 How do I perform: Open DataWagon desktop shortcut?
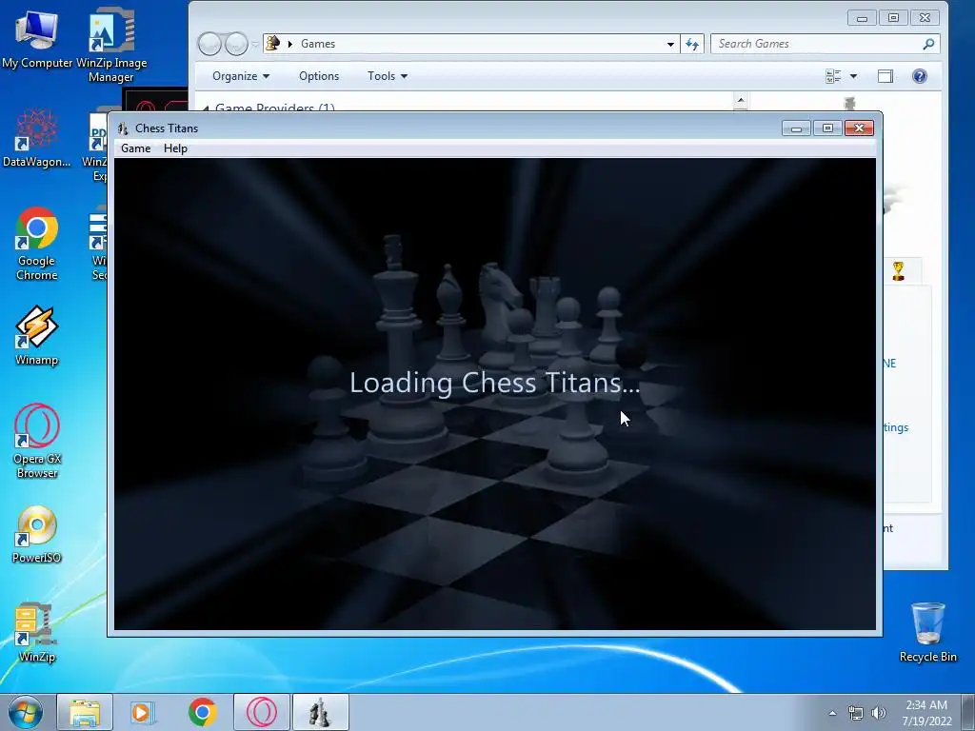point(37,138)
